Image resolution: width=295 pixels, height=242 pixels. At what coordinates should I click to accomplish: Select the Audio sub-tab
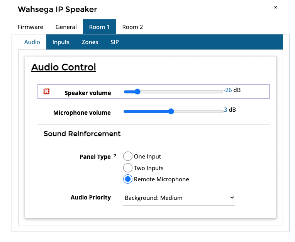(32, 42)
